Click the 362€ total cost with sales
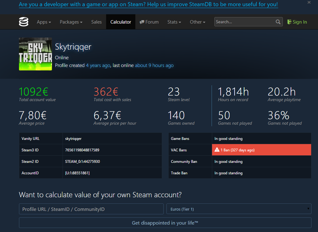The height and width of the screenshot is (232, 318). [106, 92]
